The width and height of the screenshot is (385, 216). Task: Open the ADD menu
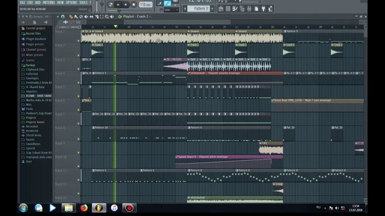click(37, 2)
